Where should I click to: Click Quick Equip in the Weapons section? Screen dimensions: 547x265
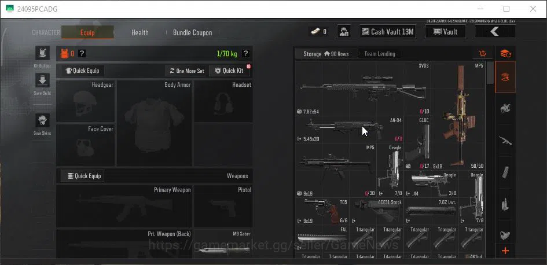pyautogui.click(x=82, y=176)
